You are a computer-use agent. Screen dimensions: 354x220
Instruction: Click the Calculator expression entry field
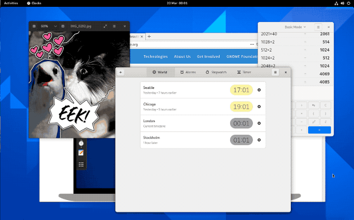pyautogui.click(x=312, y=93)
